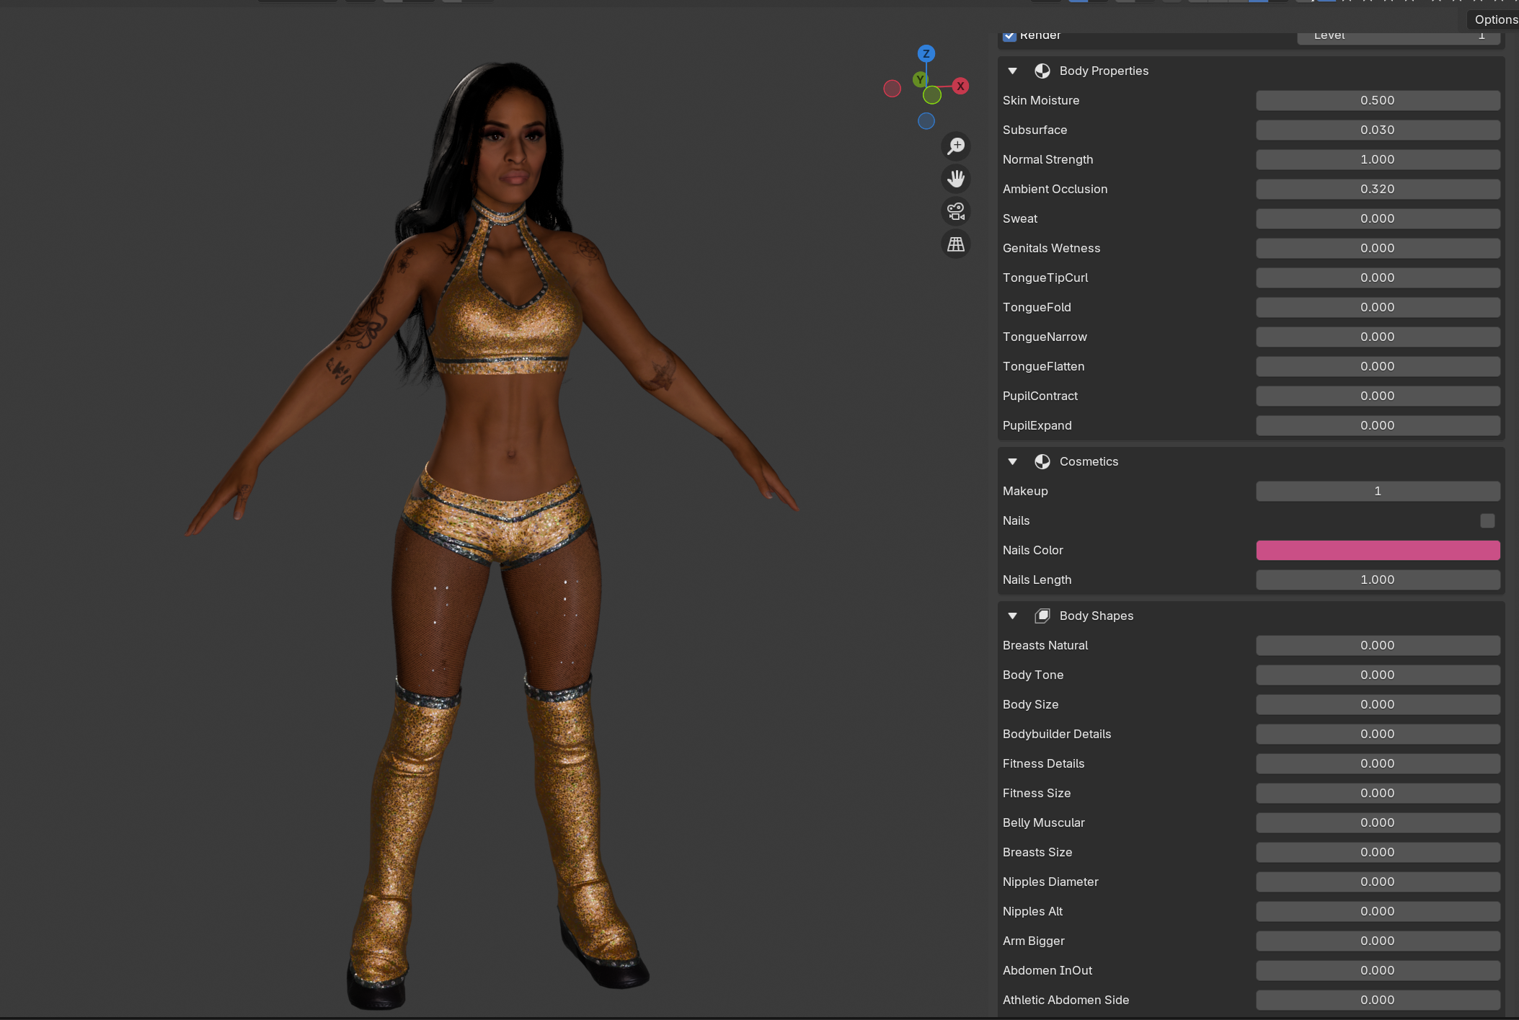Toggle the camera view icon
The image size is (1519, 1020).
point(956,211)
